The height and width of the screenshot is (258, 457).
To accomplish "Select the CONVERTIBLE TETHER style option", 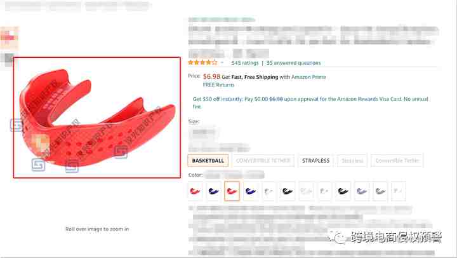I will (x=263, y=161).
